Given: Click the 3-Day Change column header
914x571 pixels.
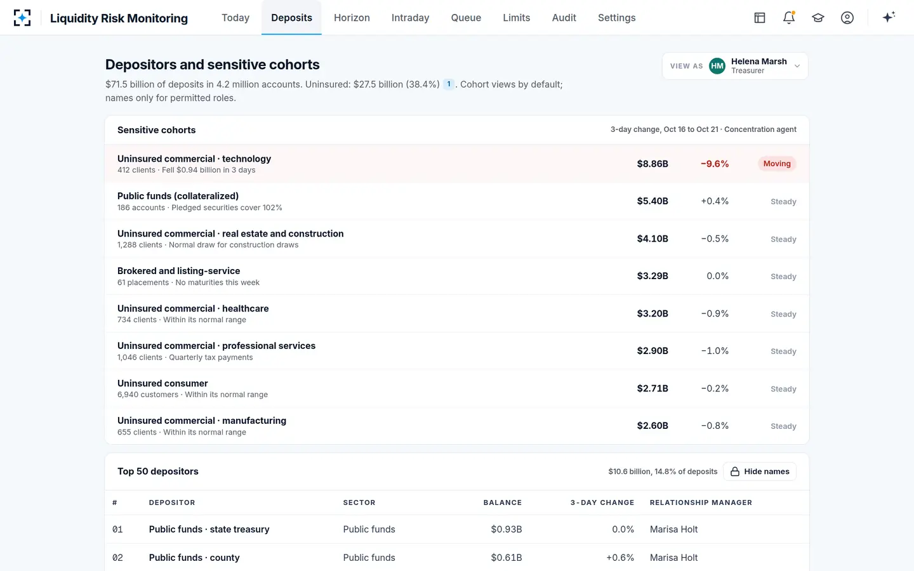Looking at the screenshot, I should coord(602,502).
